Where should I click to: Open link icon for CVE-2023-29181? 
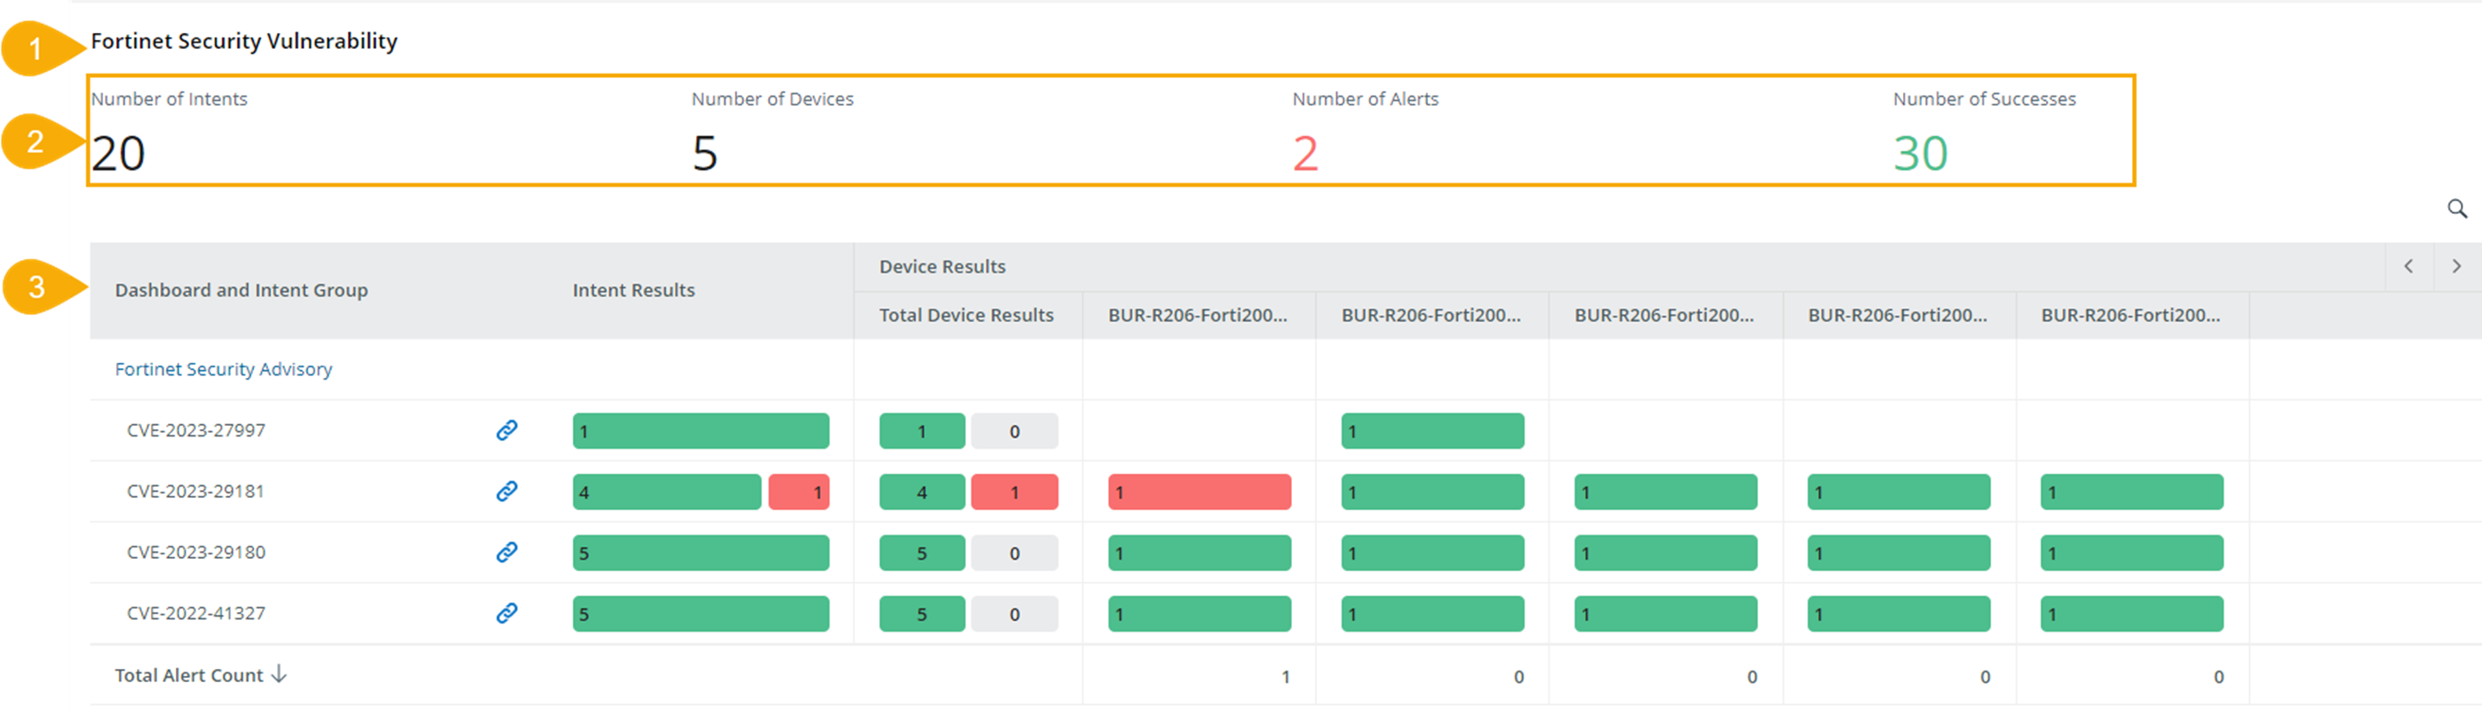click(507, 491)
